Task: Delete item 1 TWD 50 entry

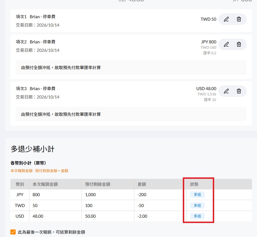Action: (x=239, y=19)
